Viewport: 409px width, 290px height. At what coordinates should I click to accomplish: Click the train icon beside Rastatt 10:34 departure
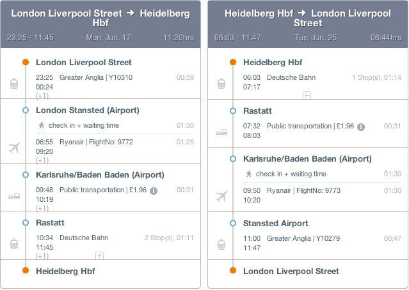[x=13, y=244]
